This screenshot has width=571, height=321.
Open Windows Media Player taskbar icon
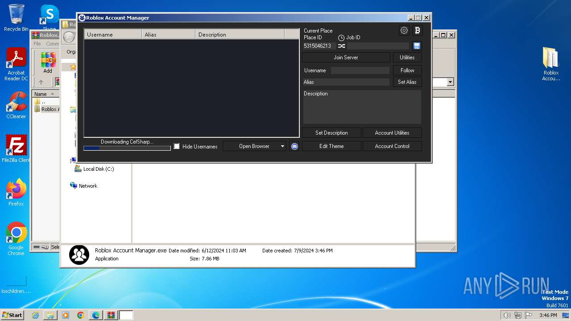pyautogui.click(x=66, y=315)
